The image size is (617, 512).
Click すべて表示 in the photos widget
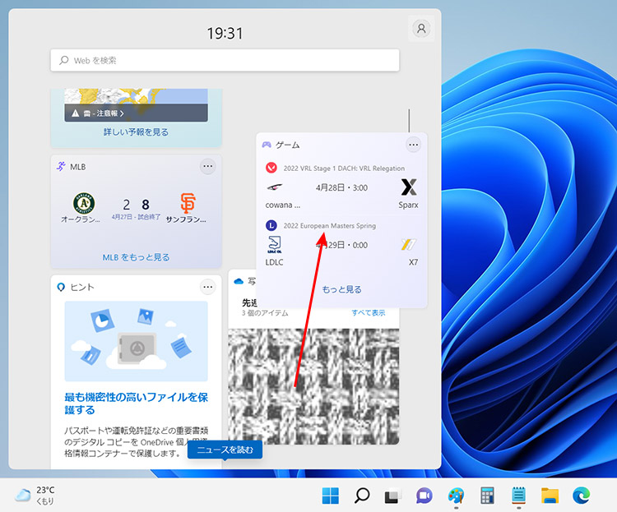tap(369, 313)
